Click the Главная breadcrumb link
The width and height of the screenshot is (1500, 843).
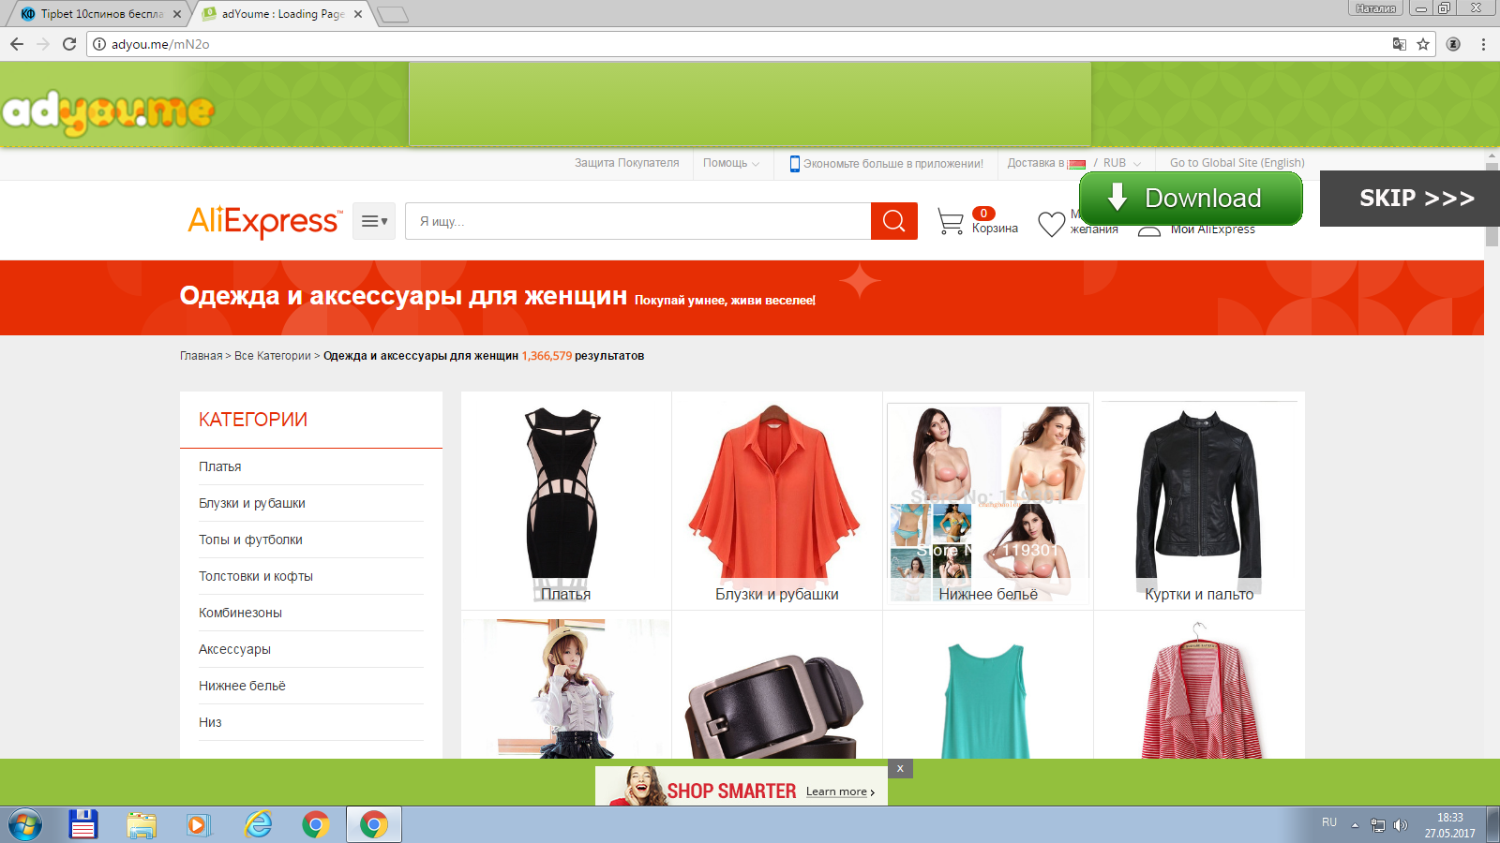click(x=202, y=356)
